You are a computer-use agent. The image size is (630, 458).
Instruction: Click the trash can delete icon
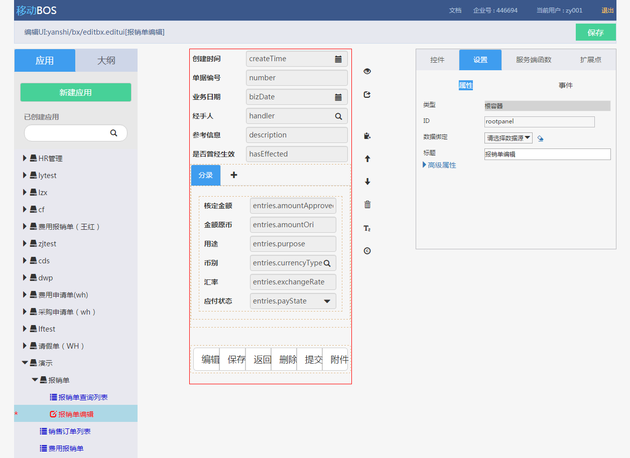[367, 205]
